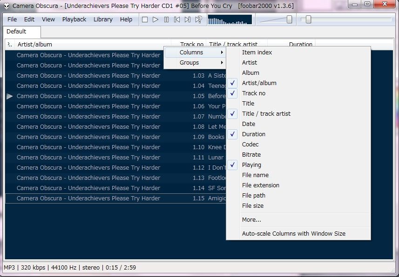Viewport: 399px width, 277px height.
Task: Select the Default playlist tab
Action: [x=22, y=32]
